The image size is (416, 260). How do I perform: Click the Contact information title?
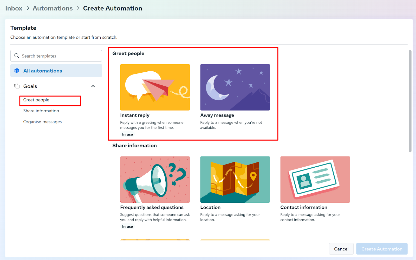pyautogui.click(x=304, y=207)
